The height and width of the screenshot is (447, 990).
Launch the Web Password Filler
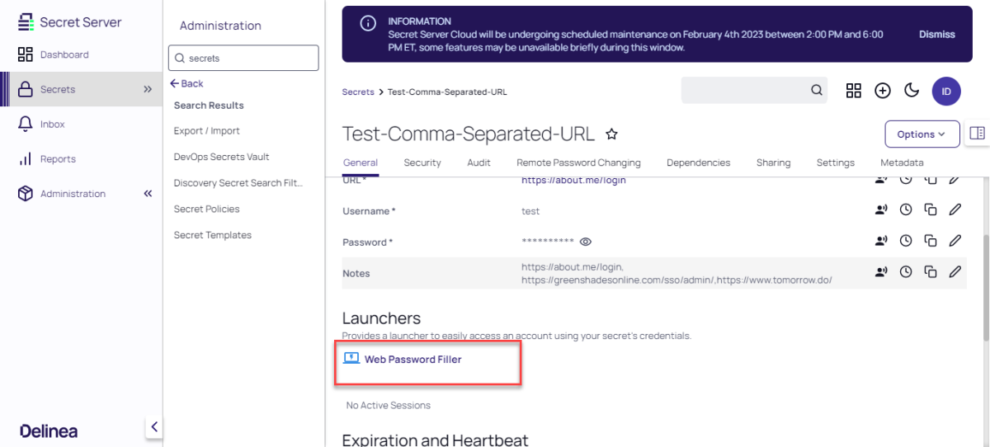(x=412, y=359)
